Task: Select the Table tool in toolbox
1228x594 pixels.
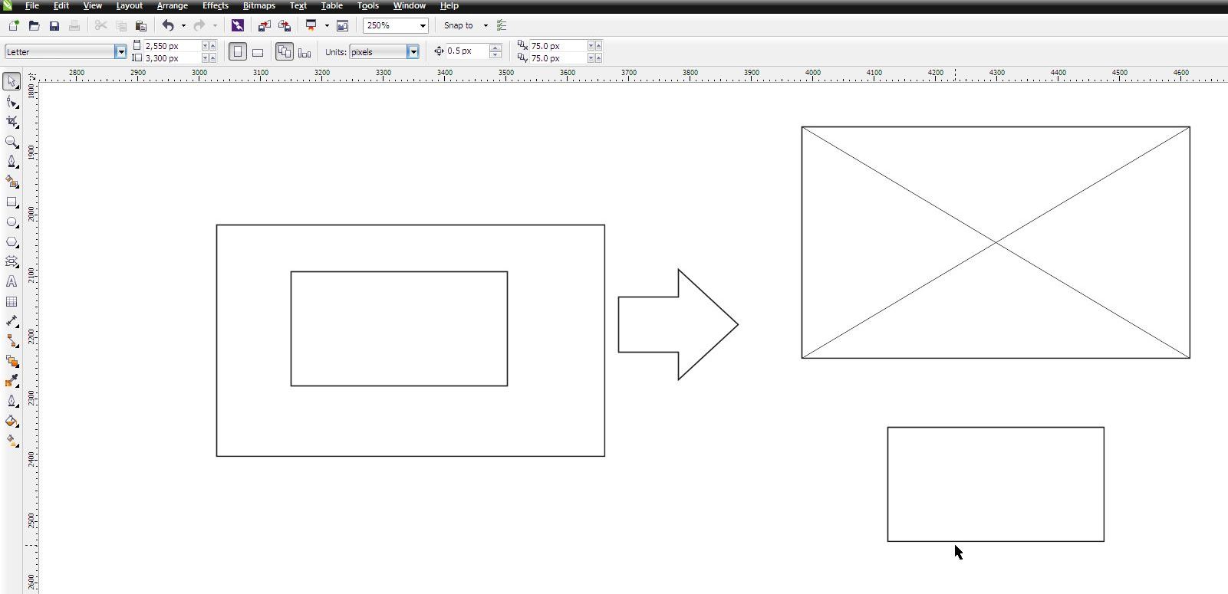Action: [x=12, y=301]
